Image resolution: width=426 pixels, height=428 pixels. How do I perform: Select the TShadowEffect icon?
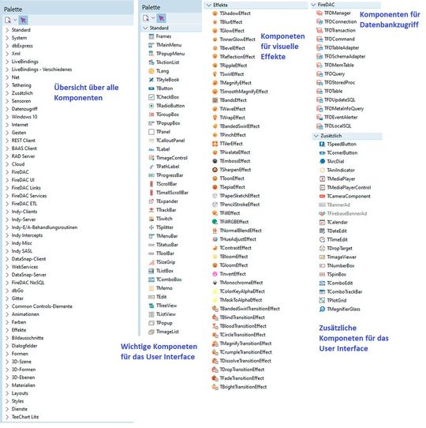click(215, 13)
